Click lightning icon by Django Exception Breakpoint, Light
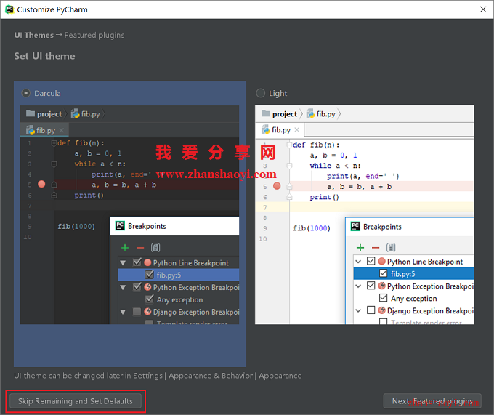The width and height of the screenshot is (494, 415). tap(382, 310)
